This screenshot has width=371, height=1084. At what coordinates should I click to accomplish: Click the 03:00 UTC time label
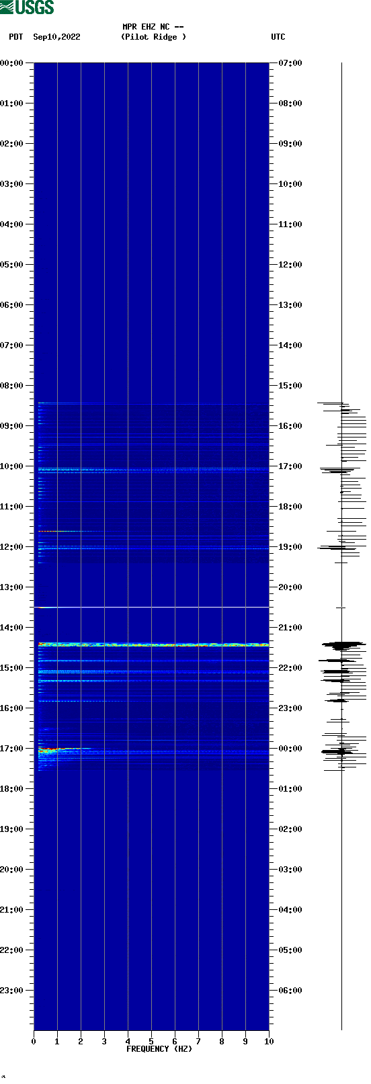click(x=290, y=870)
